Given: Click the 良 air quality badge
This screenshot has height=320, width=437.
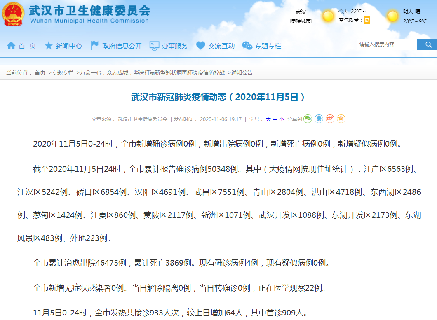Looking at the screenshot, I should coord(367,20).
